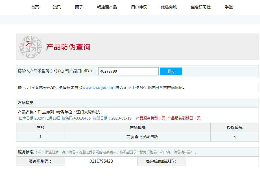
Task: Open the www.chanjet.com link
Action: pyautogui.click(x=99, y=87)
